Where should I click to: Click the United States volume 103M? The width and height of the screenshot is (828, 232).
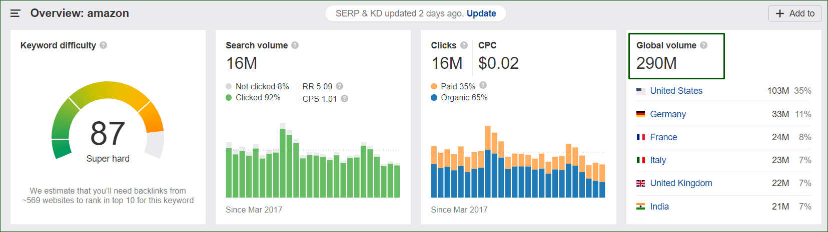[778, 91]
